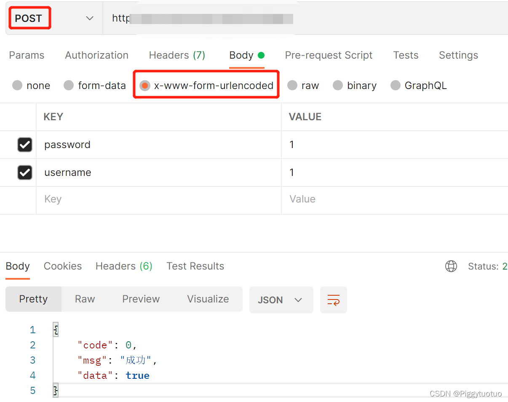This screenshot has height=402, width=508.
Task: Select the Visualize response view
Action: tap(208, 299)
